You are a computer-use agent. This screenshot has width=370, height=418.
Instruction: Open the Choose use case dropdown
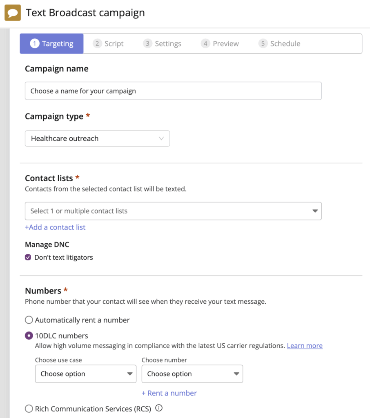coord(85,374)
